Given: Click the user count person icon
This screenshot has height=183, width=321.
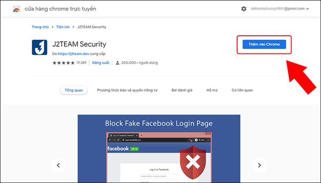Looking at the screenshot, I should click(117, 63).
